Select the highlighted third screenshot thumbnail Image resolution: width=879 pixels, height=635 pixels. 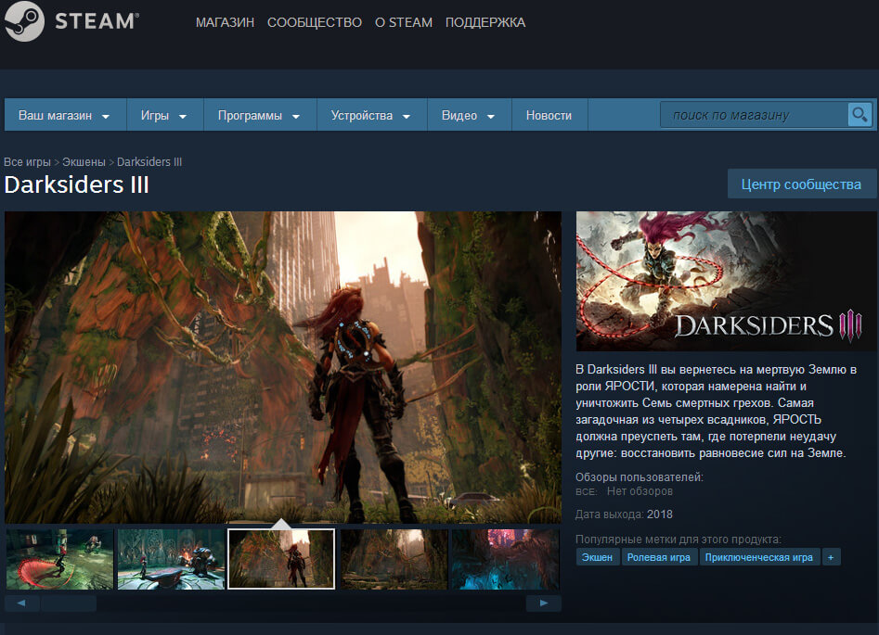point(281,559)
